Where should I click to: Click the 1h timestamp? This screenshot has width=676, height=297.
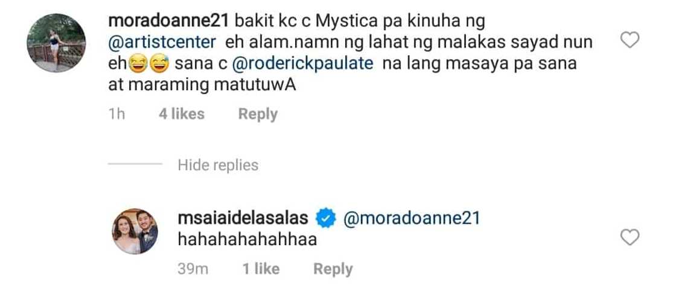click(116, 114)
